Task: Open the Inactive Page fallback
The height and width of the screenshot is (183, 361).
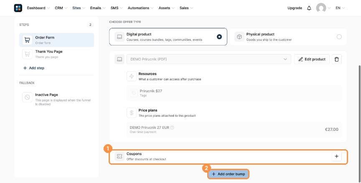Action: click(x=57, y=99)
